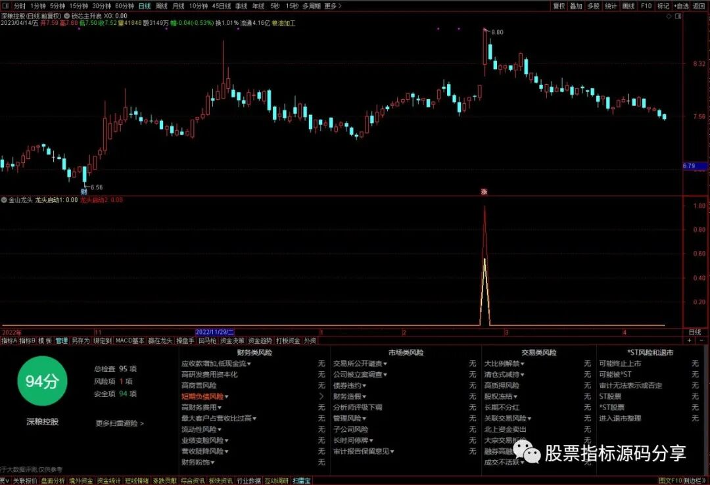Open the 关联报价 bottom tab
Screen dimensions: 710x485
click(x=24, y=481)
